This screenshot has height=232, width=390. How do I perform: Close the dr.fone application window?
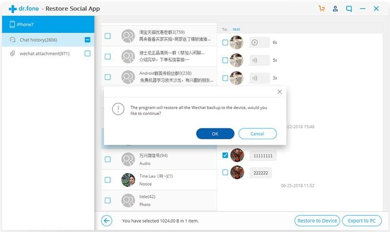point(376,9)
